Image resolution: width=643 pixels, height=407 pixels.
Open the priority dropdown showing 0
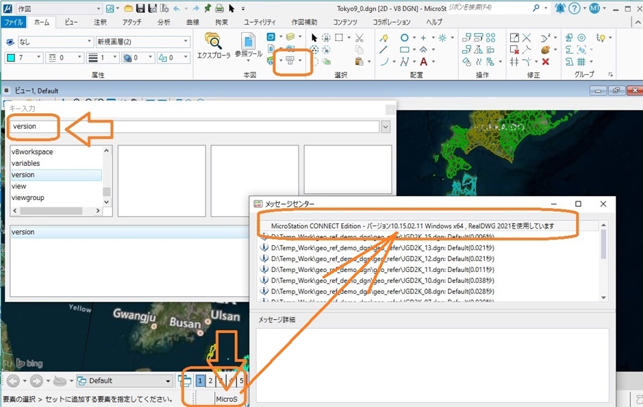(173, 58)
